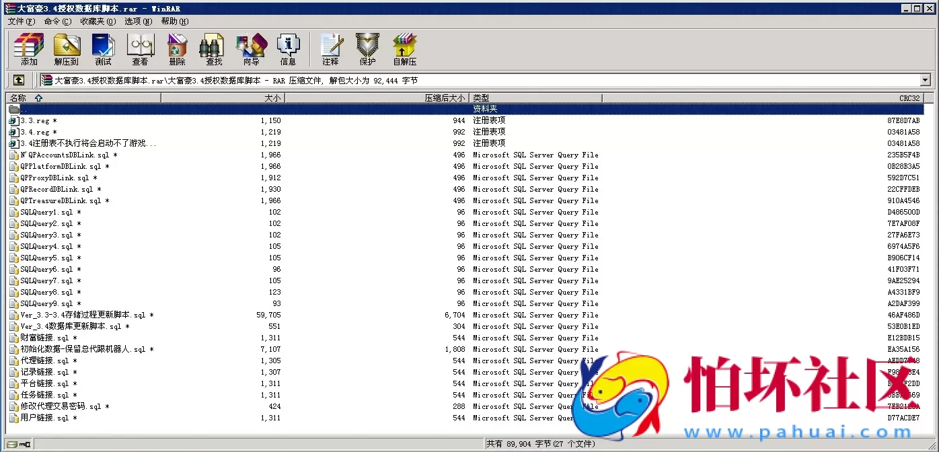
Task: Click the Extract To (解压到) icon
Action: pos(67,50)
